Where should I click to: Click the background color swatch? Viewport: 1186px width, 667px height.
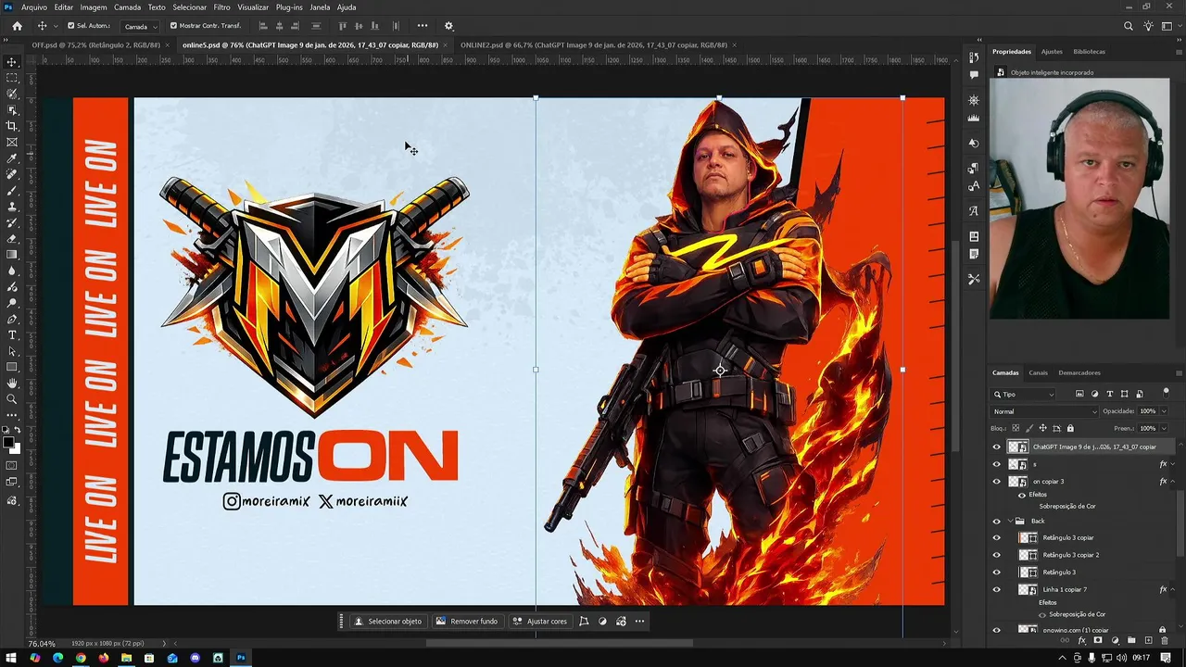click(16, 450)
